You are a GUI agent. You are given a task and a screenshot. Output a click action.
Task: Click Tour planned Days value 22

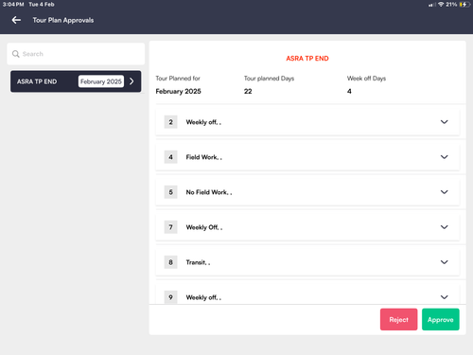click(248, 91)
